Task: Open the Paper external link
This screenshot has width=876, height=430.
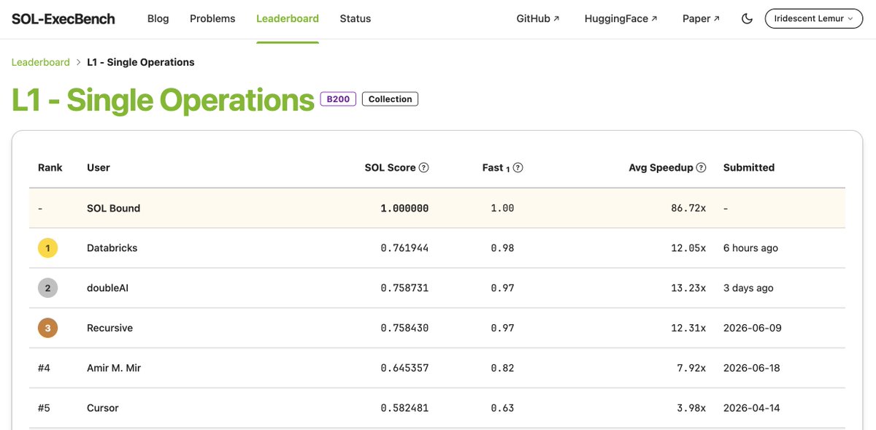Action: click(x=702, y=19)
